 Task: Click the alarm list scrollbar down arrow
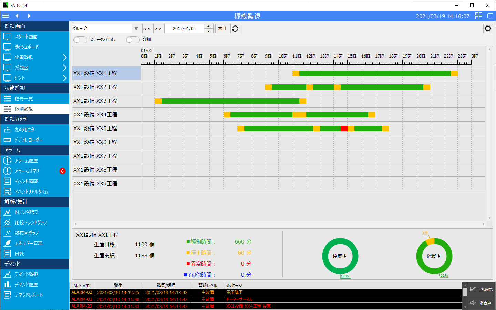click(465, 307)
